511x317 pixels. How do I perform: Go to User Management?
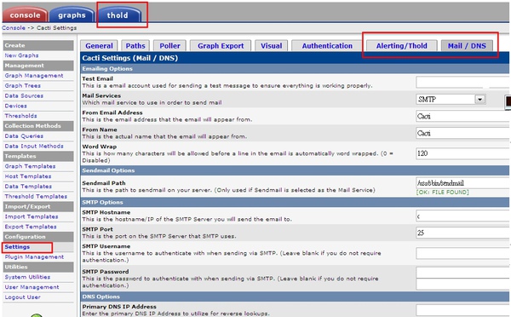[x=32, y=287]
